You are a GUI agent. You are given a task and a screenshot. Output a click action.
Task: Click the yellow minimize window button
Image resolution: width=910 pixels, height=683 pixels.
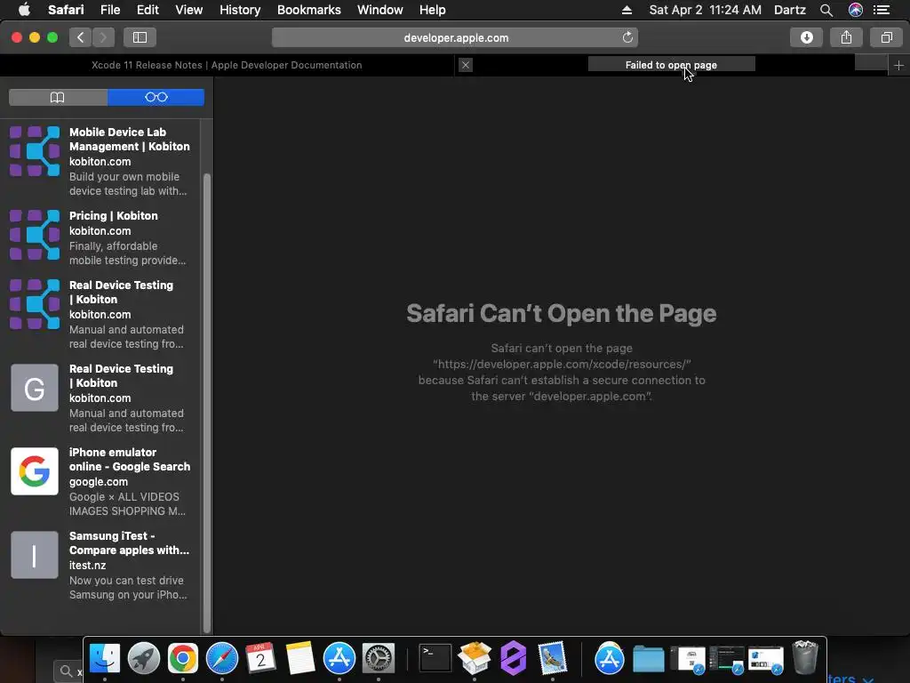pos(35,37)
